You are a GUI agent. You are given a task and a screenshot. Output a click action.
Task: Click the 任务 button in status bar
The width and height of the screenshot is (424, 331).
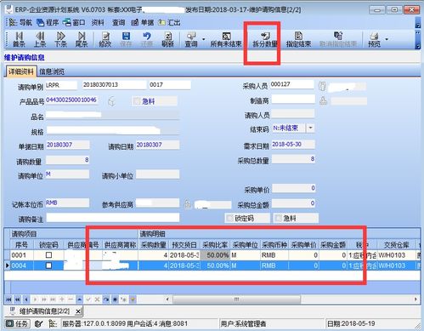[x=18, y=323]
